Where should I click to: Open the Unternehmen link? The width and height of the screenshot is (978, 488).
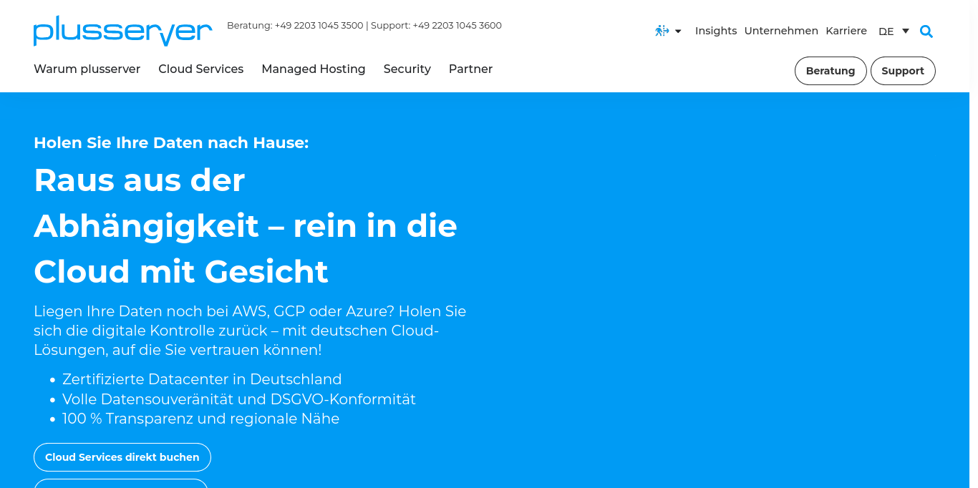tap(780, 31)
